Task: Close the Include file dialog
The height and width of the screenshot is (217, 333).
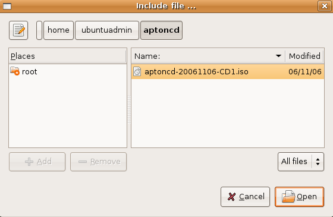Action: [324, 6]
